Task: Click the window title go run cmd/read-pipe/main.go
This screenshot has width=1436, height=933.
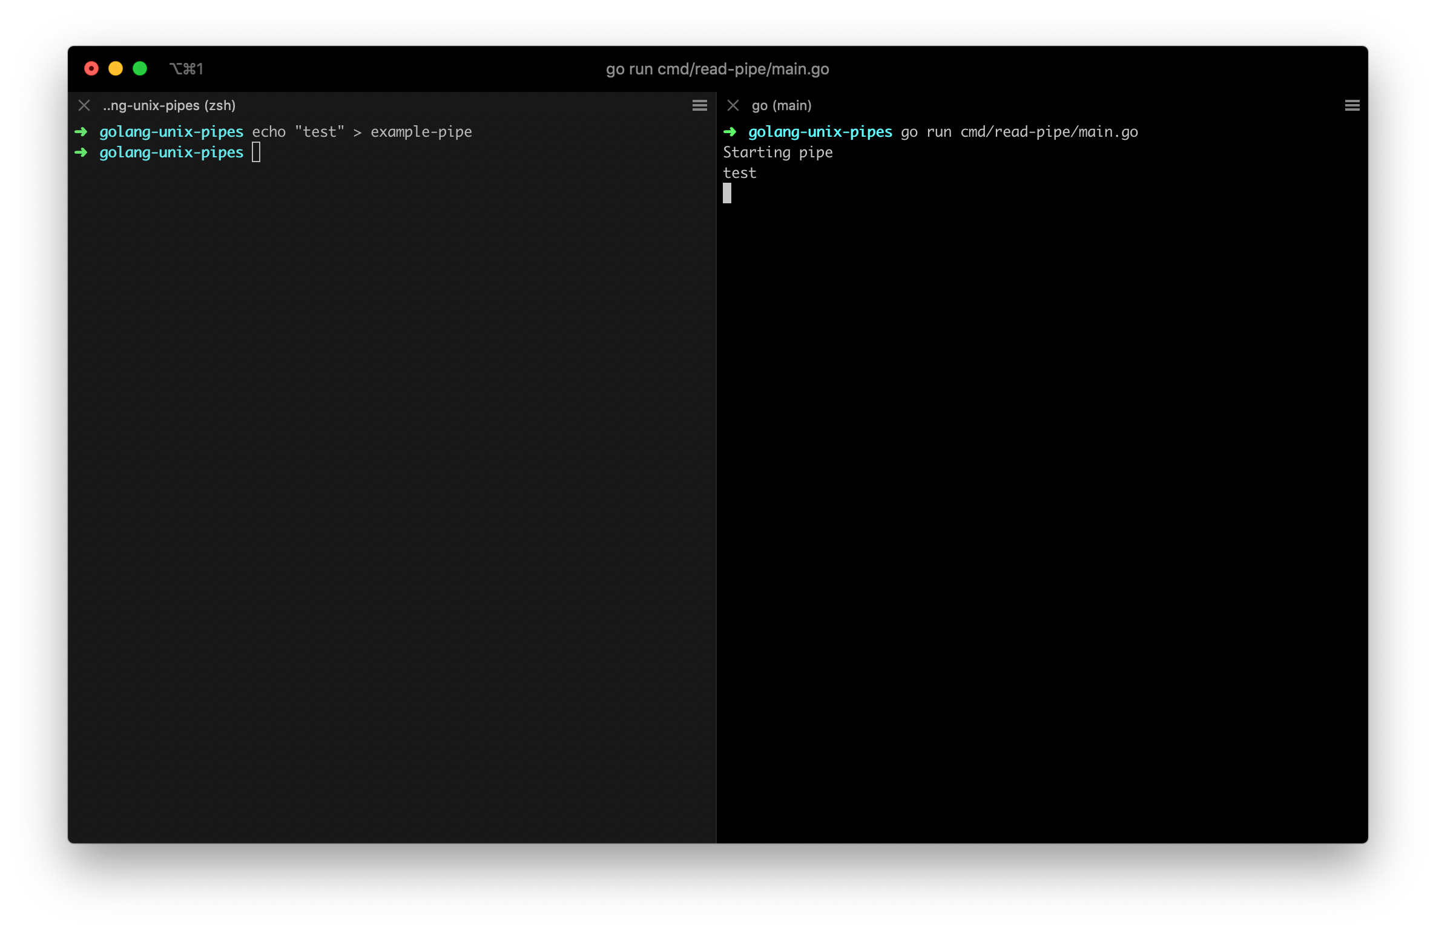Action: pyautogui.click(x=717, y=69)
